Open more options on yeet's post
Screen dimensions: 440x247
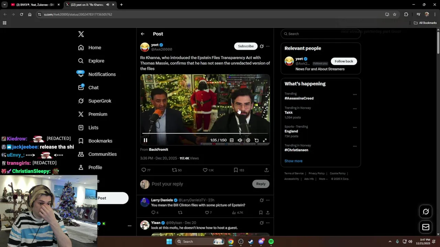pos(268,46)
